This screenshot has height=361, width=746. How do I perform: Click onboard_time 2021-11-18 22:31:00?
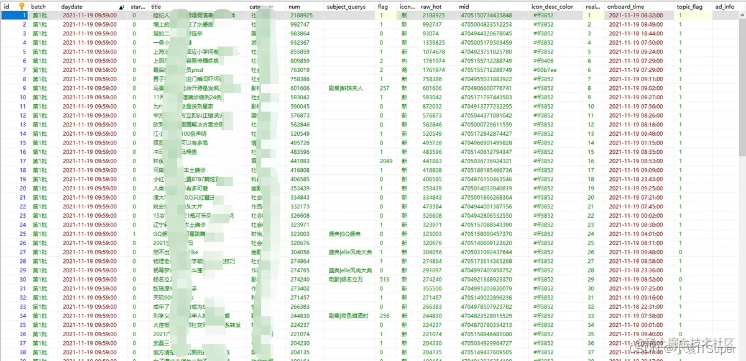[635, 306]
